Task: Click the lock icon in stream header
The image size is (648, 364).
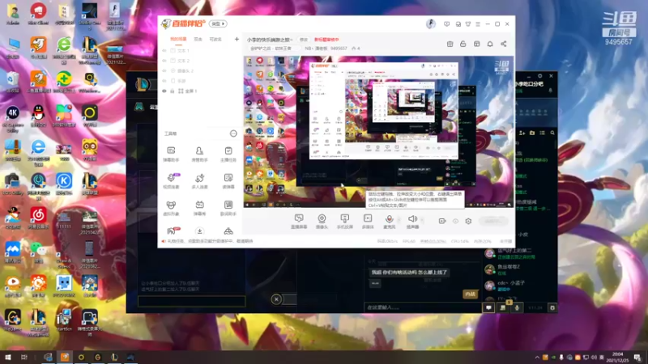Action: click(463, 44)
